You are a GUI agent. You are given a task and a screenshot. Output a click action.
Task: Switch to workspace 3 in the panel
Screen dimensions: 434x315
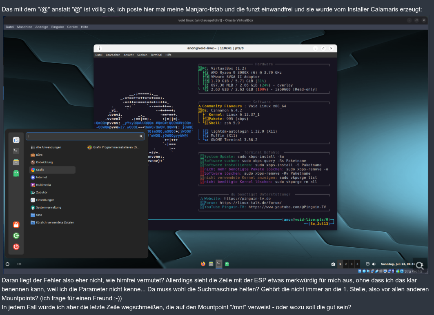(x=352, y=264)
